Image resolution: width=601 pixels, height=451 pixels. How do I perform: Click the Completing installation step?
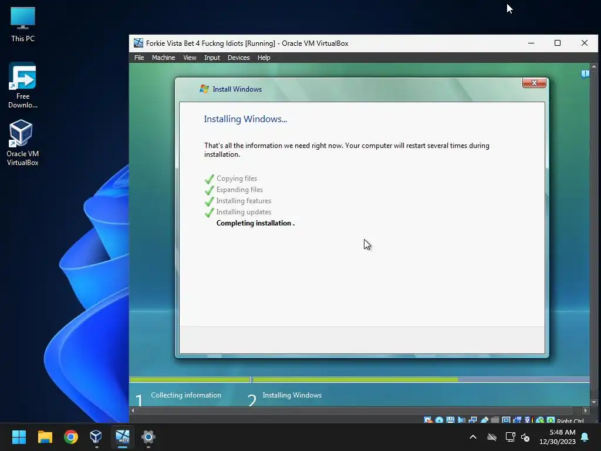[256, 223]
